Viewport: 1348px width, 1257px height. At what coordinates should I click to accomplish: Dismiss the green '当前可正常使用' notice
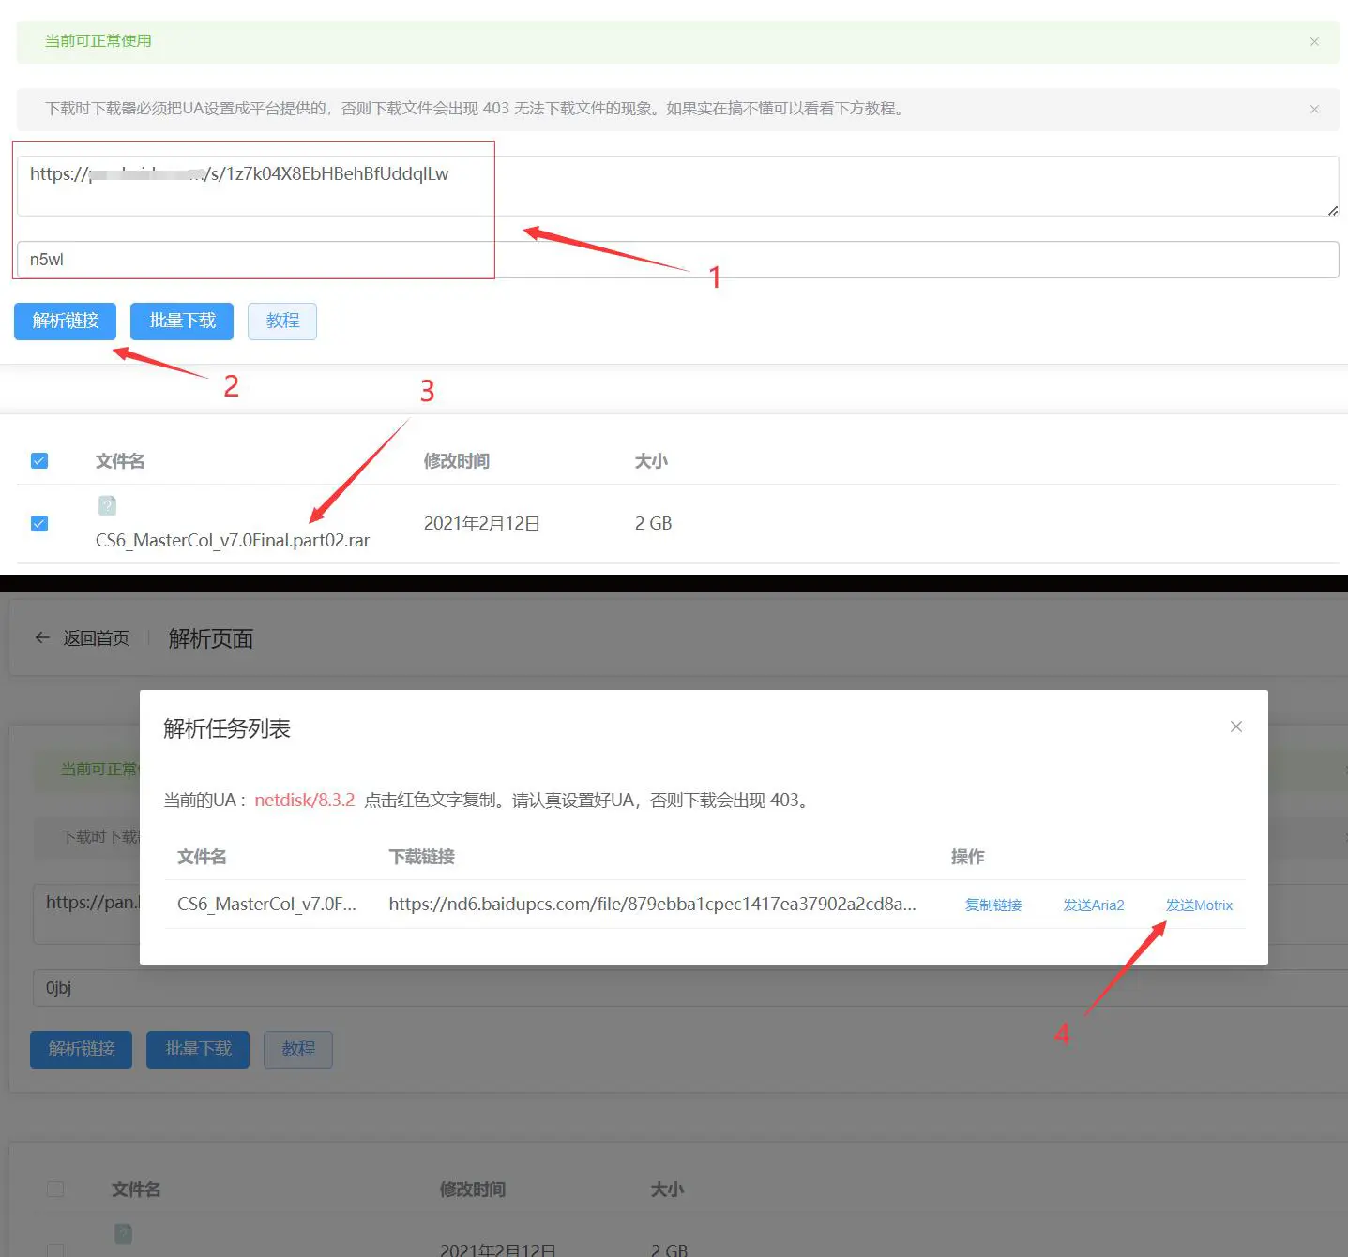pyautogui.click(x=1314, y=42)
